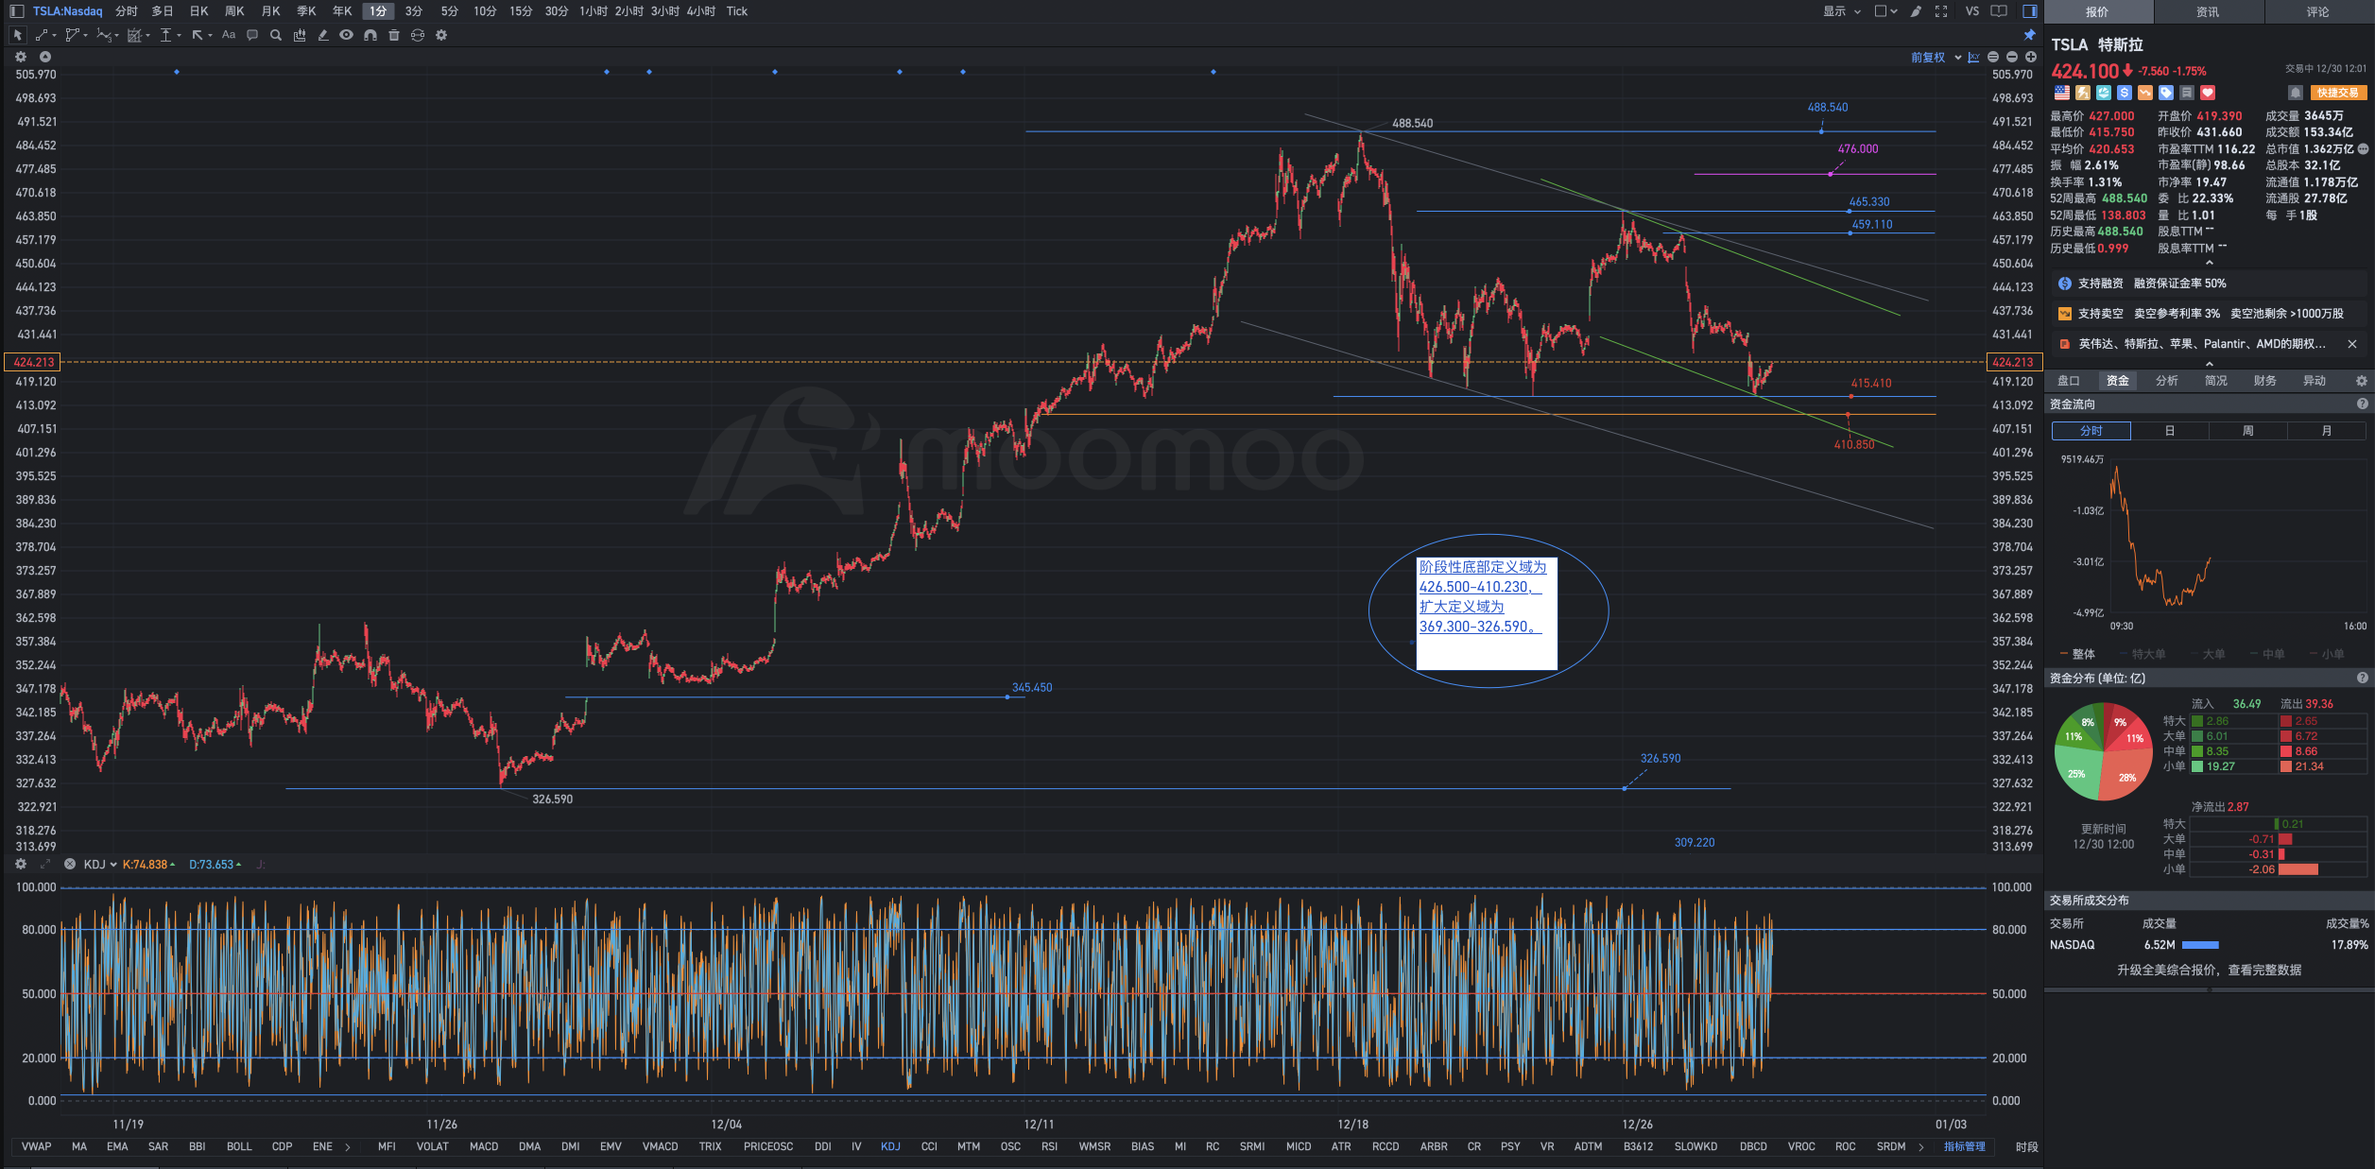Toggle the left sidebar panel icon

[x=16, y=11]
